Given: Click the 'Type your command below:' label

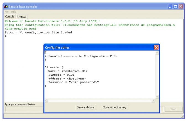Looking at the screenshot, I should tap(20, 104).
